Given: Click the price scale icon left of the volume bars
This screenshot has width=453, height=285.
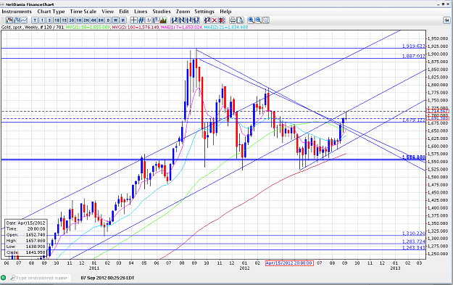Looking at the screenshot, I should coord(156,20).
